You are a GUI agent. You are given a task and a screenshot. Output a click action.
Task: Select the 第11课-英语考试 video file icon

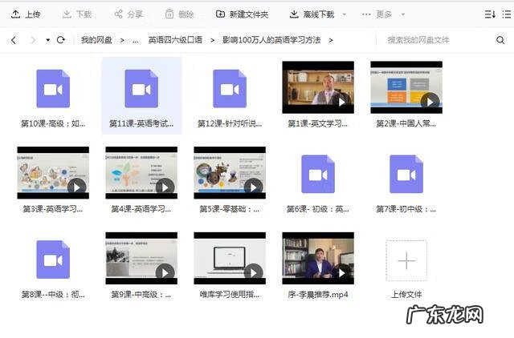(x=141, y=88)
